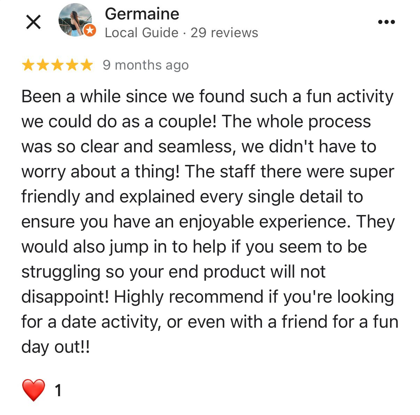Close the review with the X icon
Viewport: 420px width, 415px height.
[33, 22]
